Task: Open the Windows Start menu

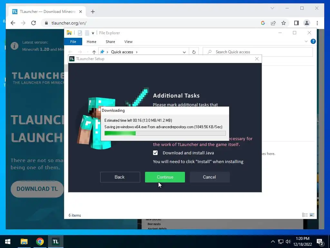Action: coord(8,242)
